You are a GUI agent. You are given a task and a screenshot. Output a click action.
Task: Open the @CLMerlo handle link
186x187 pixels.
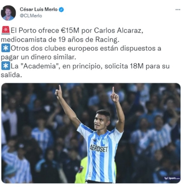31,16
